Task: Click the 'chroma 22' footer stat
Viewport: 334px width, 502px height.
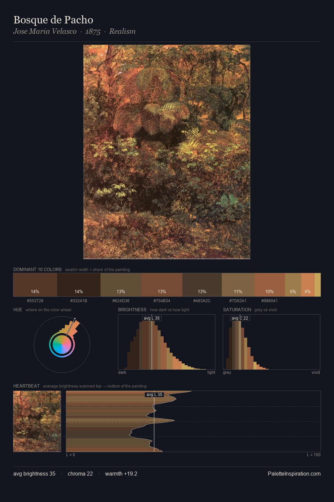Action: (80, 474)
